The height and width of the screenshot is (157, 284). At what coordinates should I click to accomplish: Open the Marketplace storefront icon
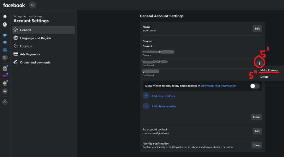point(5,43)
